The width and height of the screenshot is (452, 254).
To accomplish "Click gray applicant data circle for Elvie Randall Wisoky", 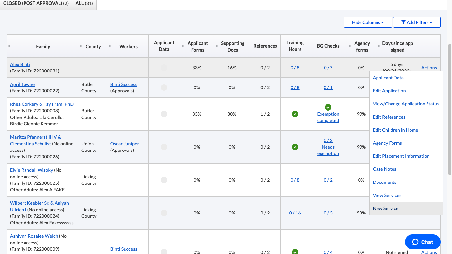I will click(164, 180).
